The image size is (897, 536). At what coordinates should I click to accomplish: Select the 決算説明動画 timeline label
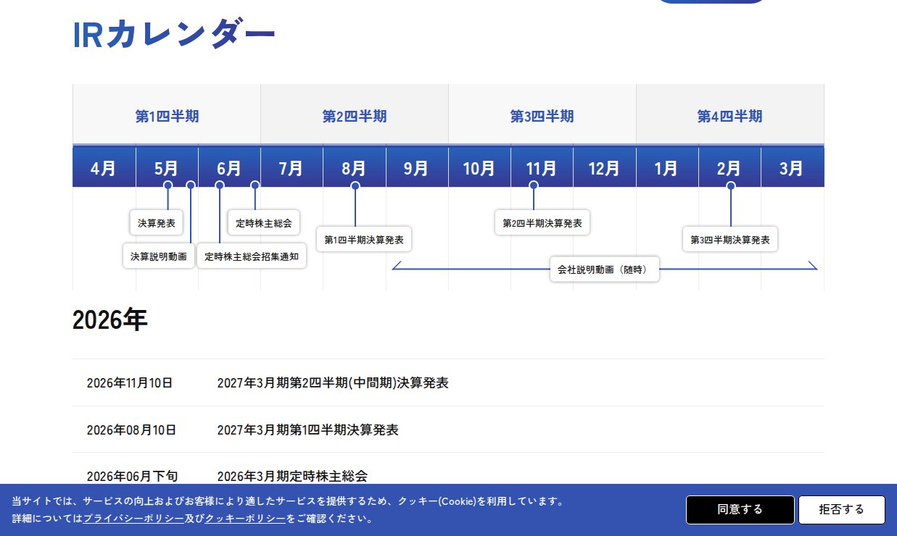click(x=159, y=256)
